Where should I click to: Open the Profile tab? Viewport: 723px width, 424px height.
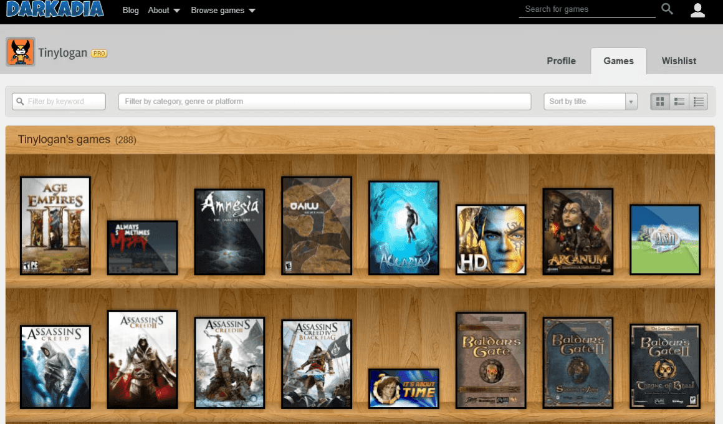[561, 61]
